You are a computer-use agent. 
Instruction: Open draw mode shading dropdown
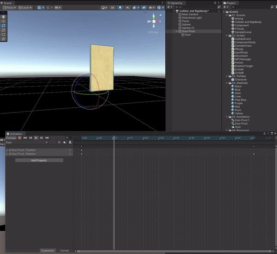click(104, 7)
